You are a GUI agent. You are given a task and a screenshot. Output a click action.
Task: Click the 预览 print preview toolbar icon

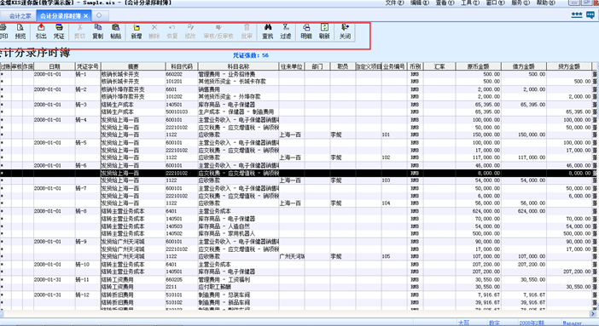(x=20, y=31)
